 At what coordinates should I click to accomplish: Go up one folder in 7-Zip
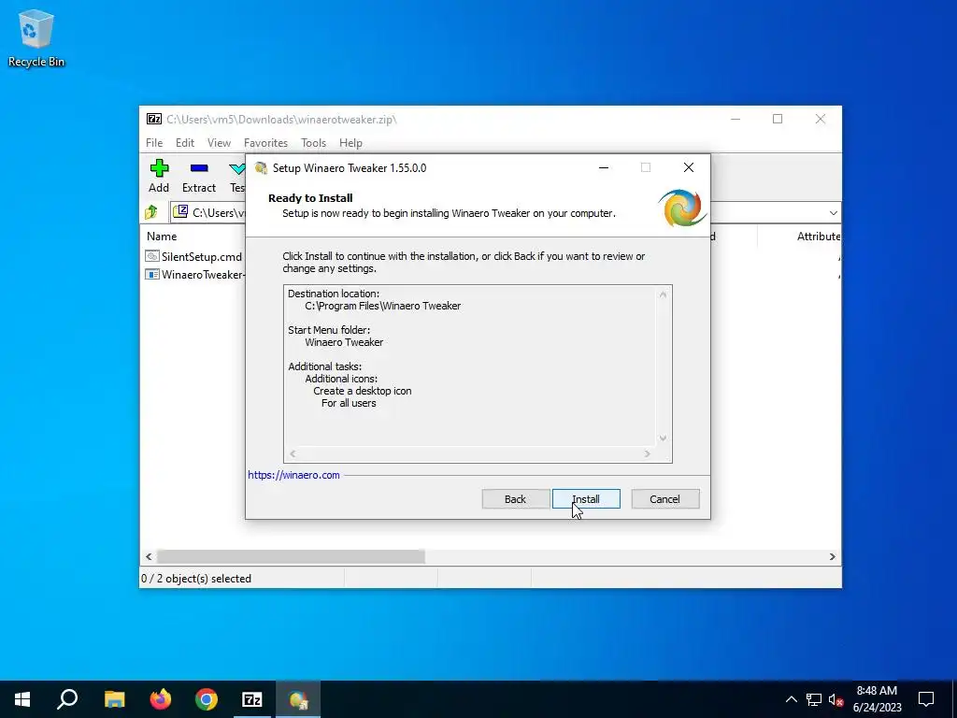[151, 212]
